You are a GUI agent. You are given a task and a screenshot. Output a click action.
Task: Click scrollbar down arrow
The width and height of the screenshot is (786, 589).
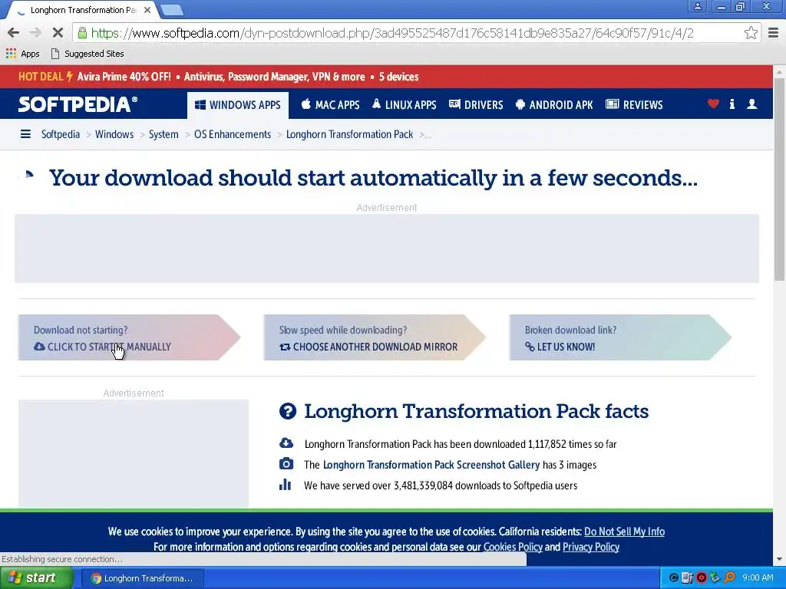(780, 559)
